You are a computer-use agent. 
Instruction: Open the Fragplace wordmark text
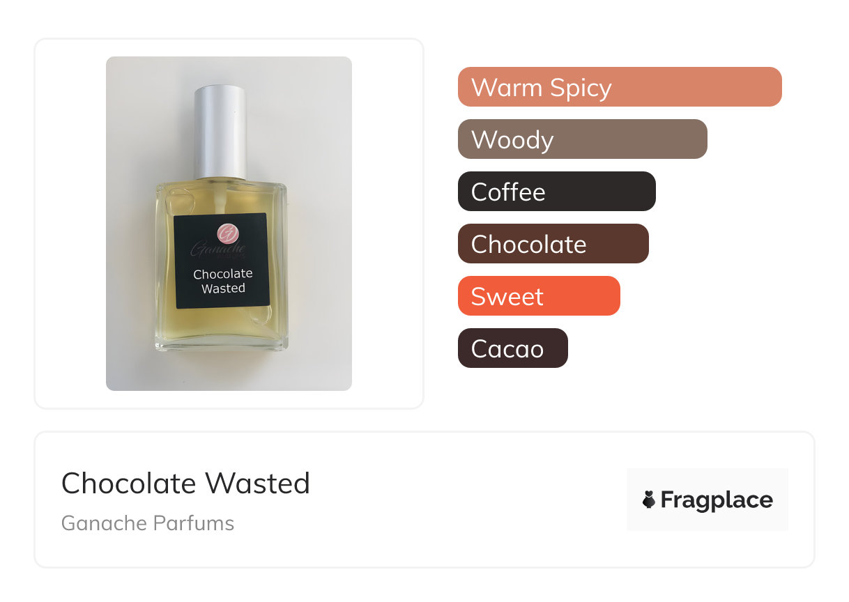[x=717, y=500]
